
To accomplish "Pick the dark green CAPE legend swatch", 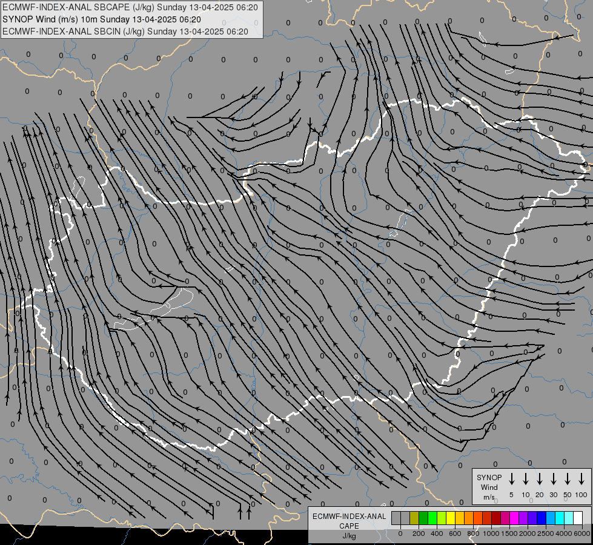I will [x=423, y=518].
